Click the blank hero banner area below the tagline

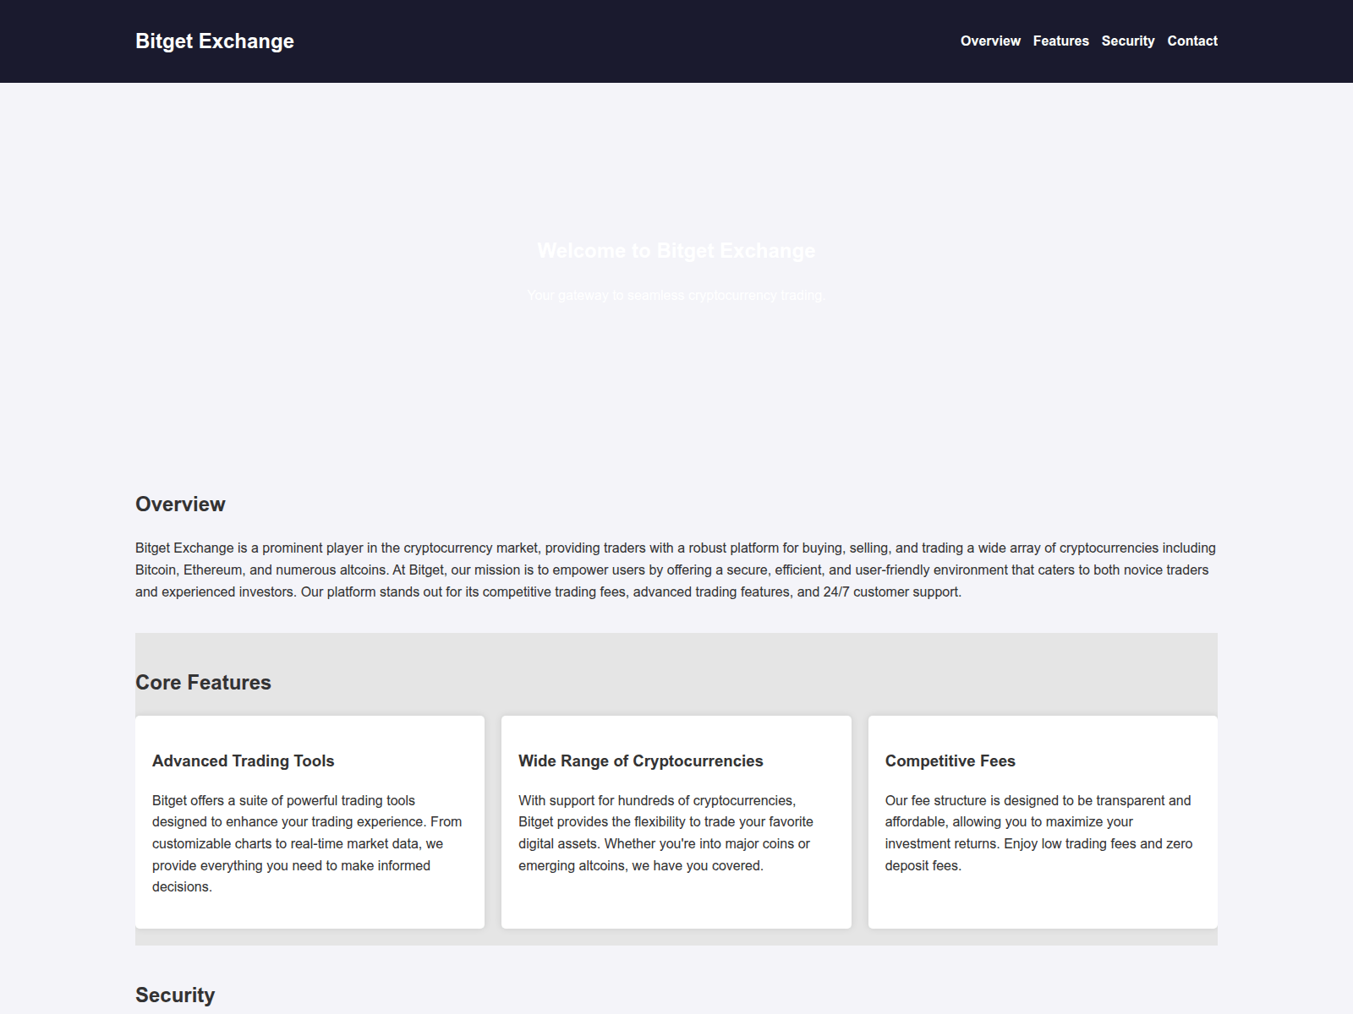tap(676, 380)
